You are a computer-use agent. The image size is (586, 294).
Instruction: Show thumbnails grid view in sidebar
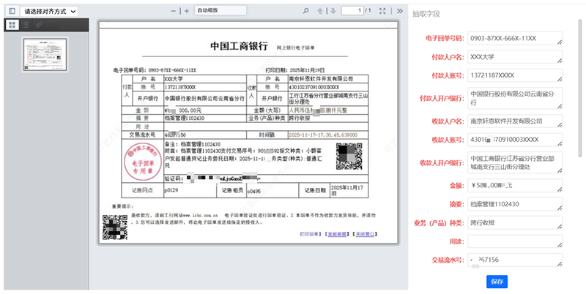[12, 26]
